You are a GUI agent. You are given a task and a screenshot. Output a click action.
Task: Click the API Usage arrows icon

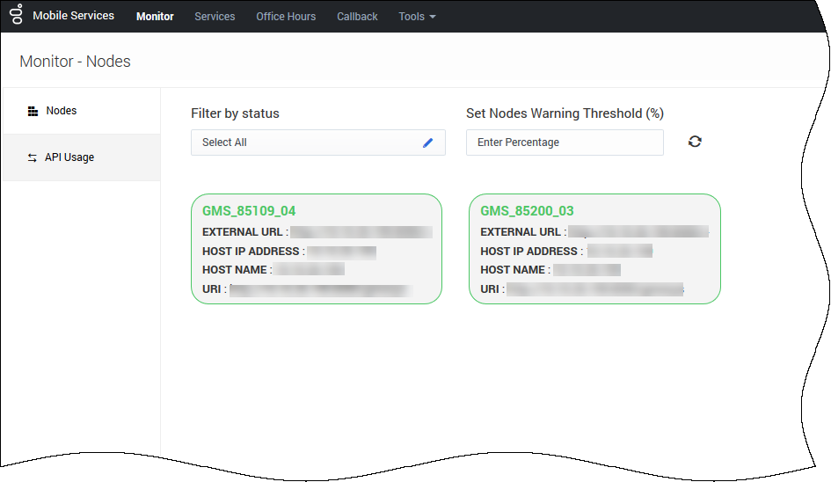[33, 157]
